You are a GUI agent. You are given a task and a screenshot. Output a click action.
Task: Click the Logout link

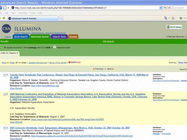[8, 37]
